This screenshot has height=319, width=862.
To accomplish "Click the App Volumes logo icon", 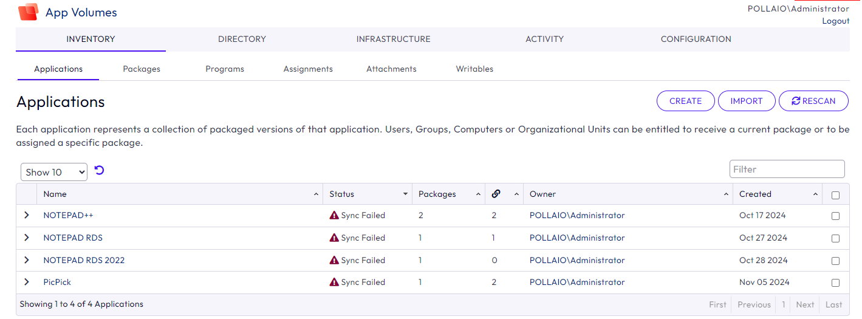I will [x=29, y=12].
